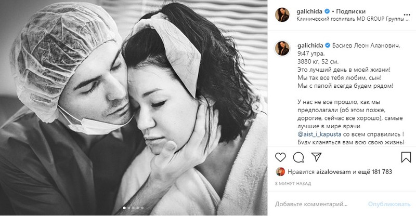The image size is (416, 216).
Task: Open the comment speech bubble icon
Action: coord(298,157)
